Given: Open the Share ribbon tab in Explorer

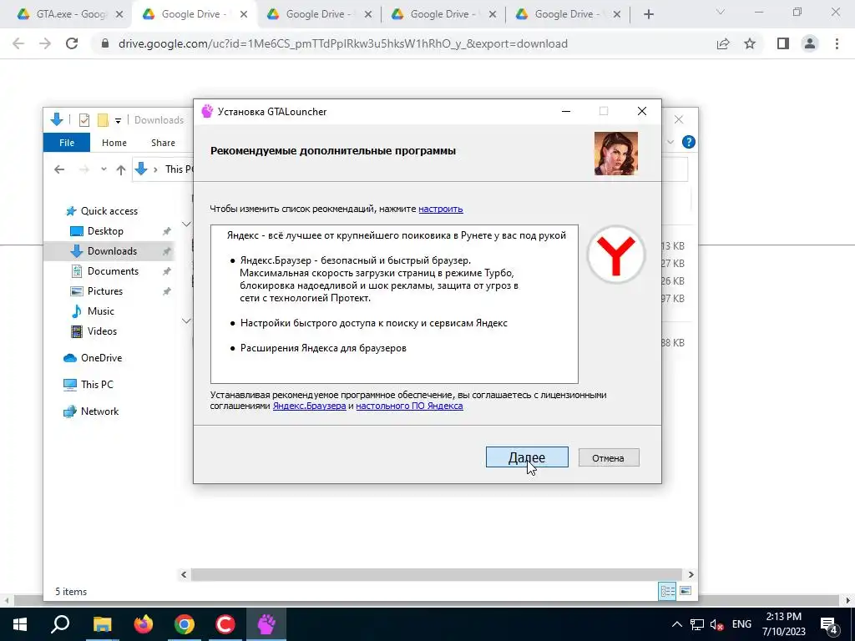Looking at the screenshot, I should (163, 142).
